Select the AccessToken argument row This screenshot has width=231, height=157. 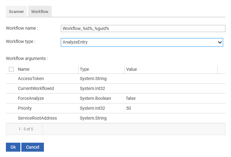(31, 78)
